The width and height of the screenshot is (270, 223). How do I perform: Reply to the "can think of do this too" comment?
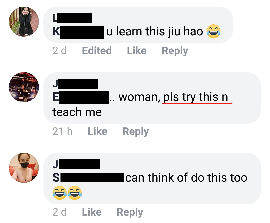click(x=130, y=212)
